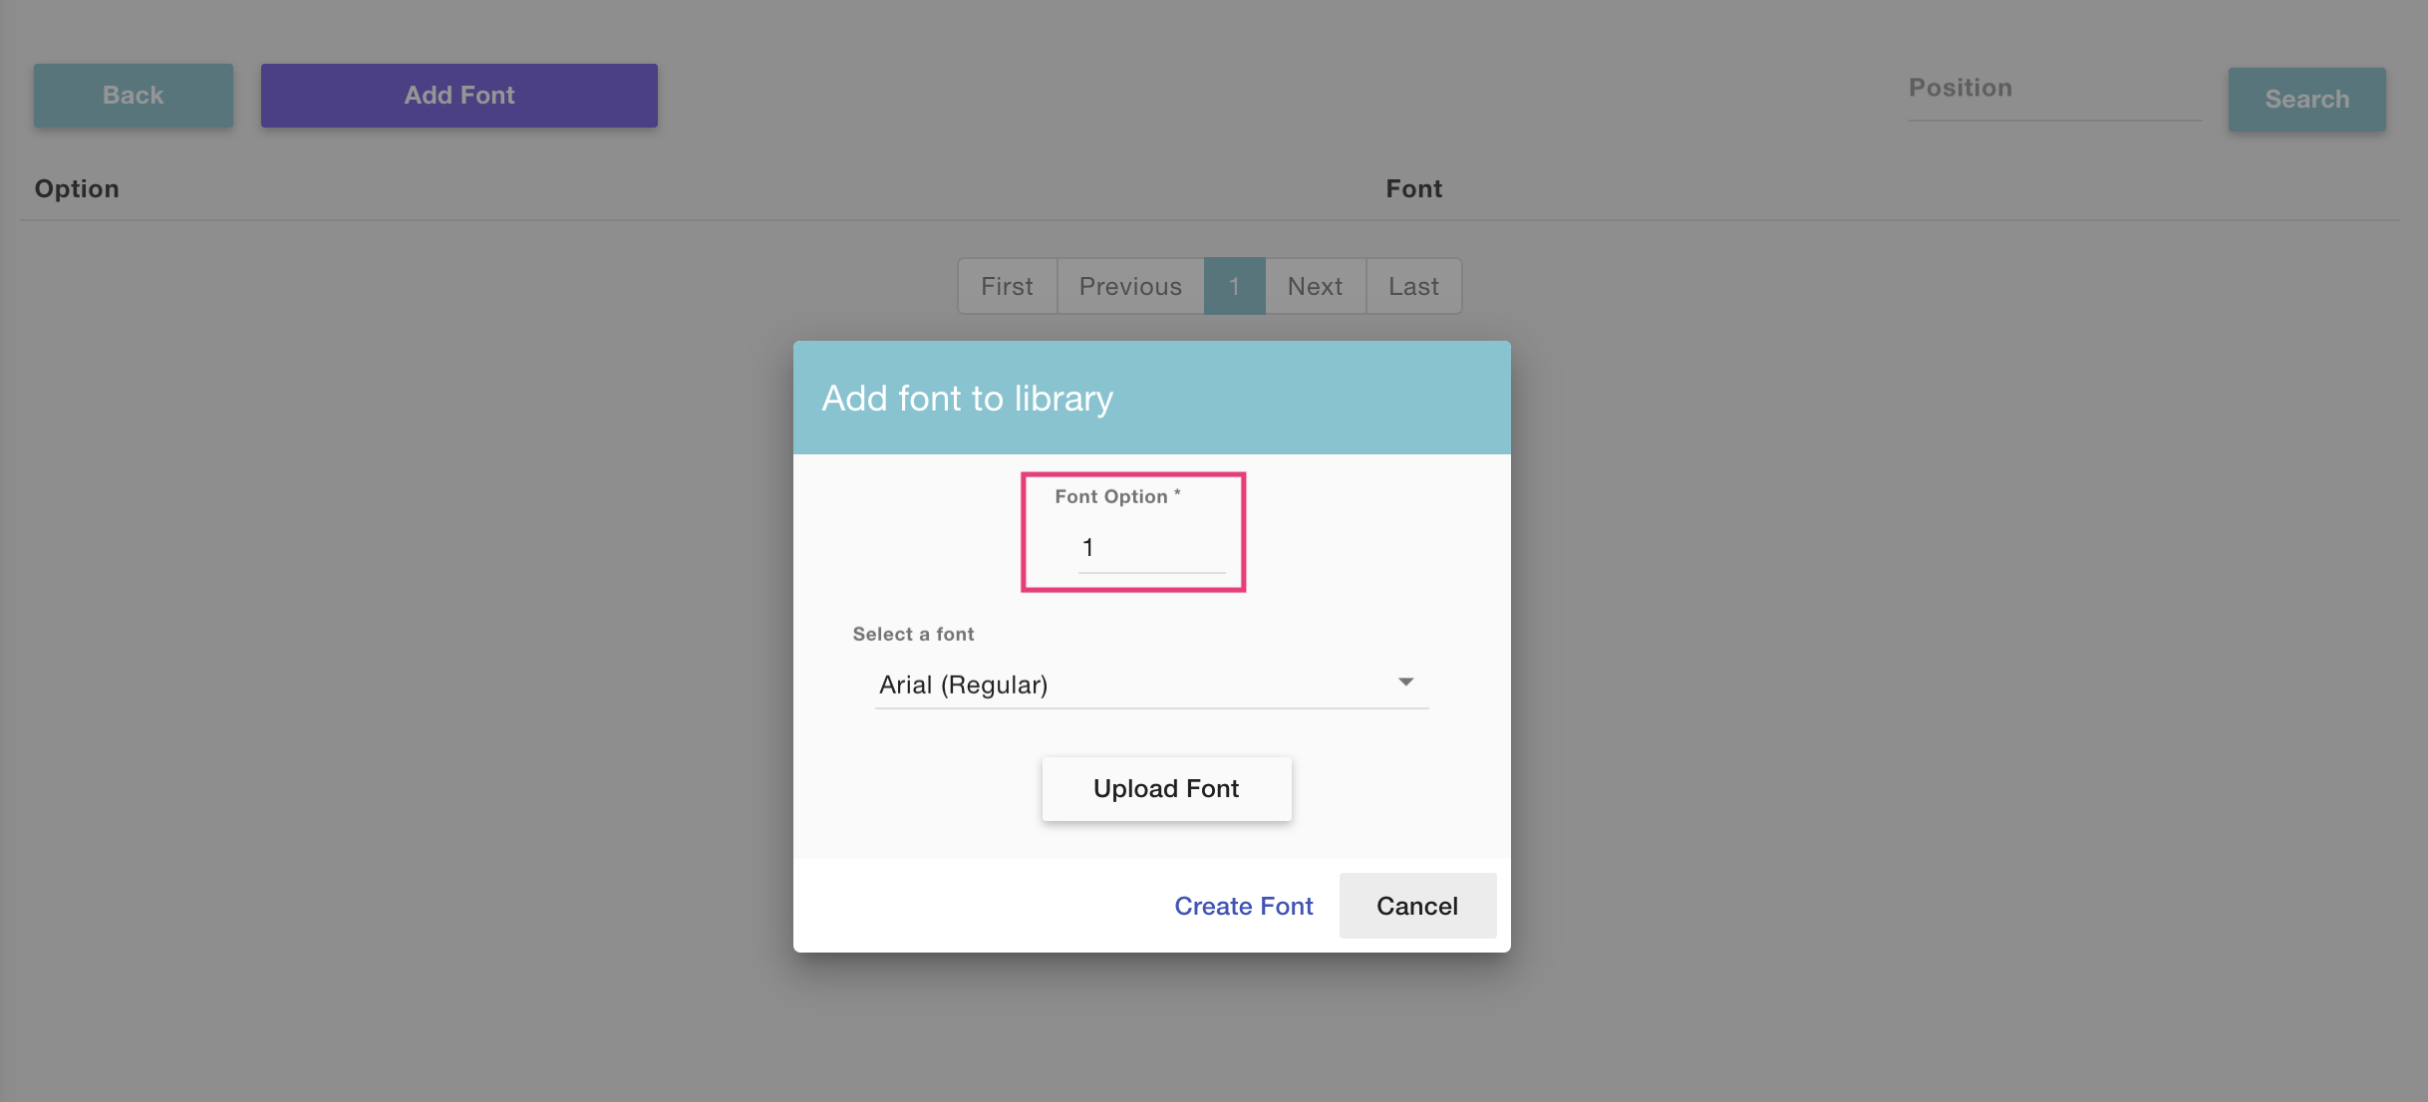
Task: Click the Select a font label
Action: (913, 635)
